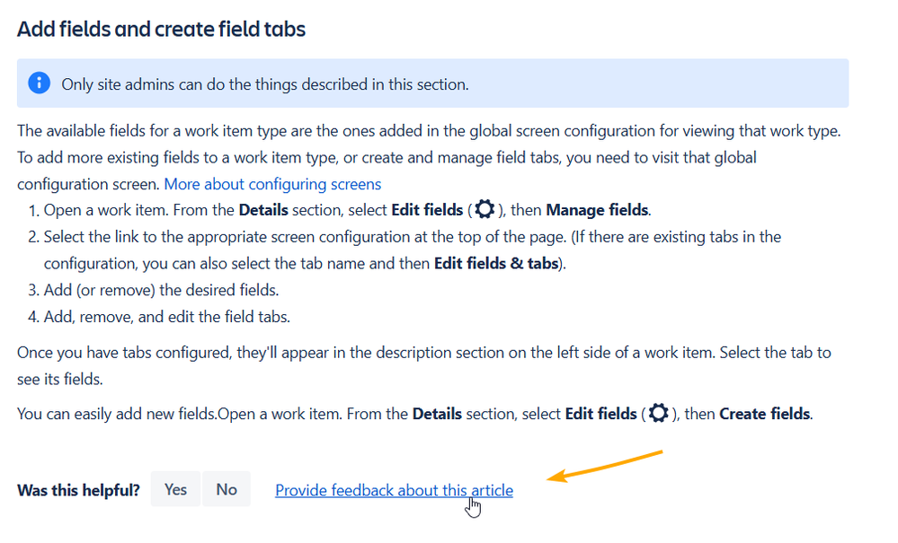Viewport: 898px width, 543px height.
Task: Click the gear icon in step 1
Action: coord(485,210)
